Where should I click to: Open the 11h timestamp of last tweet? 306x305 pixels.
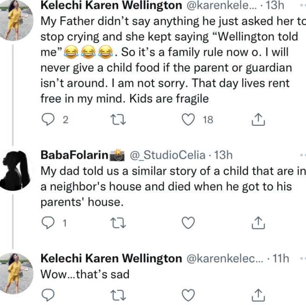(x=281, y=259)
